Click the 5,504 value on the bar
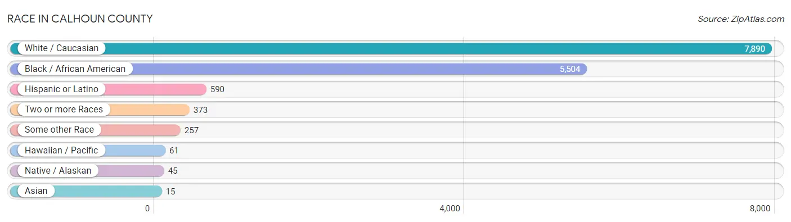This screenshot has width=791, height=222. tap(570, 69)
